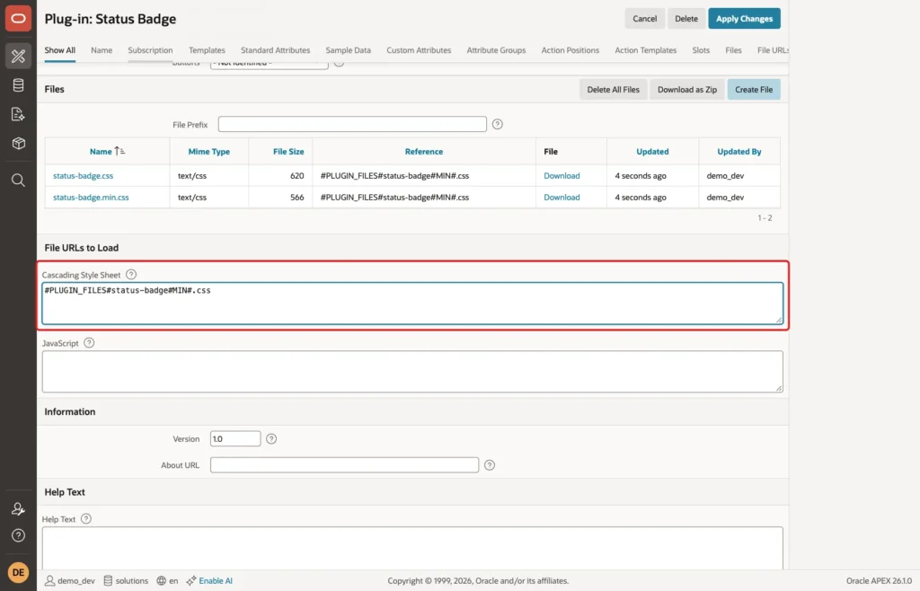
Task: Show help for Cascading Style Sheet
Action: click(x=131, y=275)
